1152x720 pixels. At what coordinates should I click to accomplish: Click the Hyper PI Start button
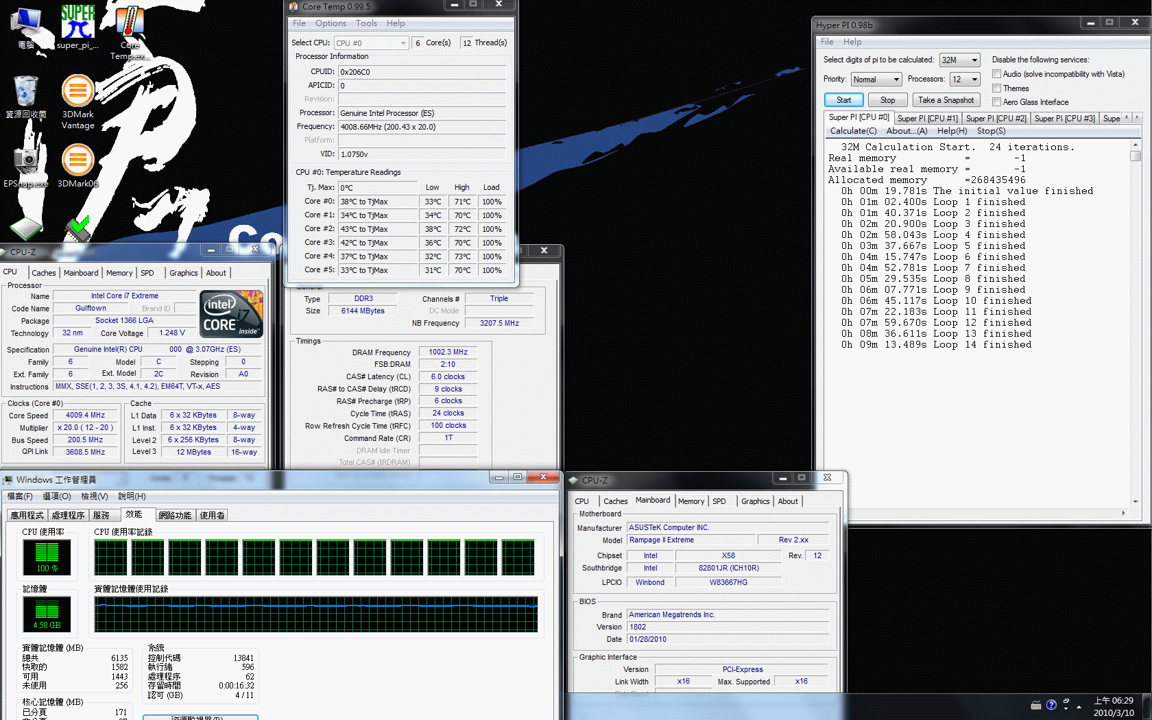(x=843, y=100)
